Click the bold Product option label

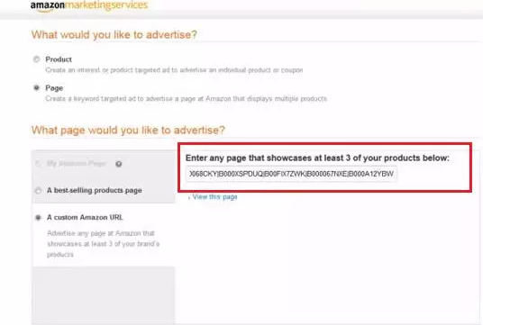(x=59, y=59)
